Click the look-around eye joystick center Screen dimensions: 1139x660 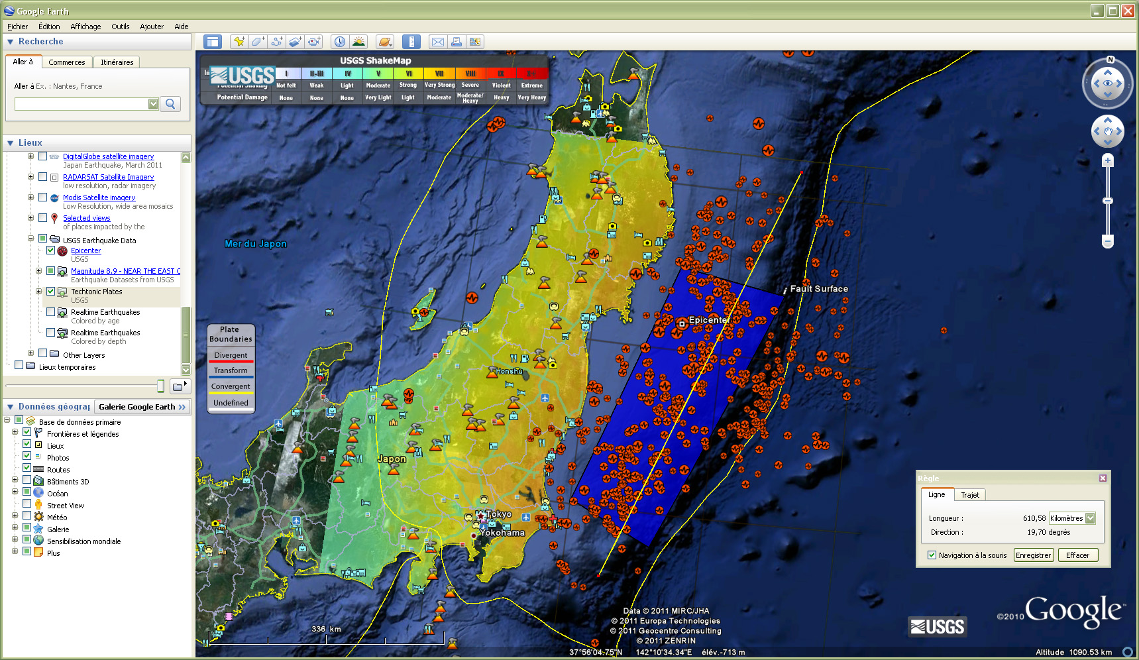point(1108,83)
